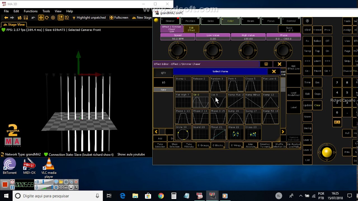
Task: Click the left page arrow in Effect Editor
Action: (x=156, y=132)
